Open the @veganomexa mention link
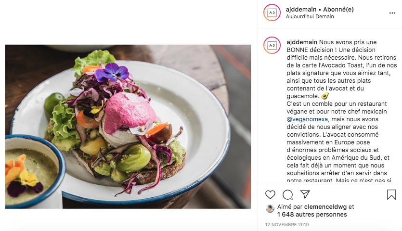 [x=307, y=119]
